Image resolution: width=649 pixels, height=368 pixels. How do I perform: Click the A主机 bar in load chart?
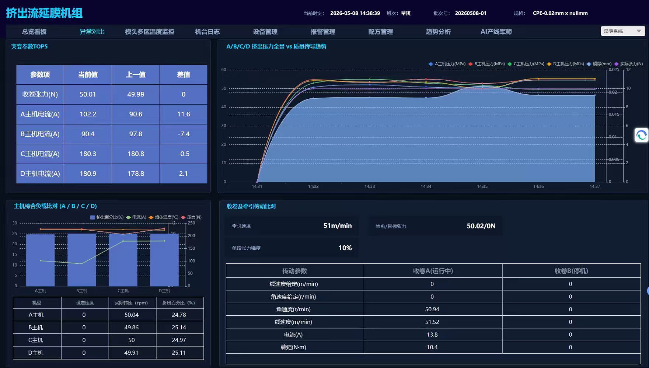[41, 260]
